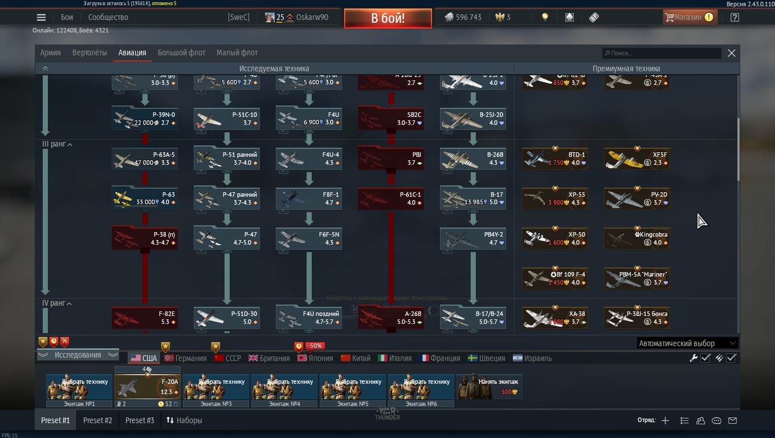Switch to Preset #2

click(x=97, y=420)
